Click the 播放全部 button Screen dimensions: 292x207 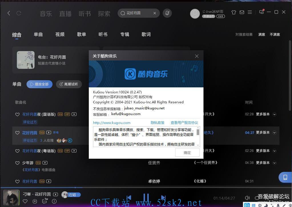pyautogui.click(x=39, y=84)
